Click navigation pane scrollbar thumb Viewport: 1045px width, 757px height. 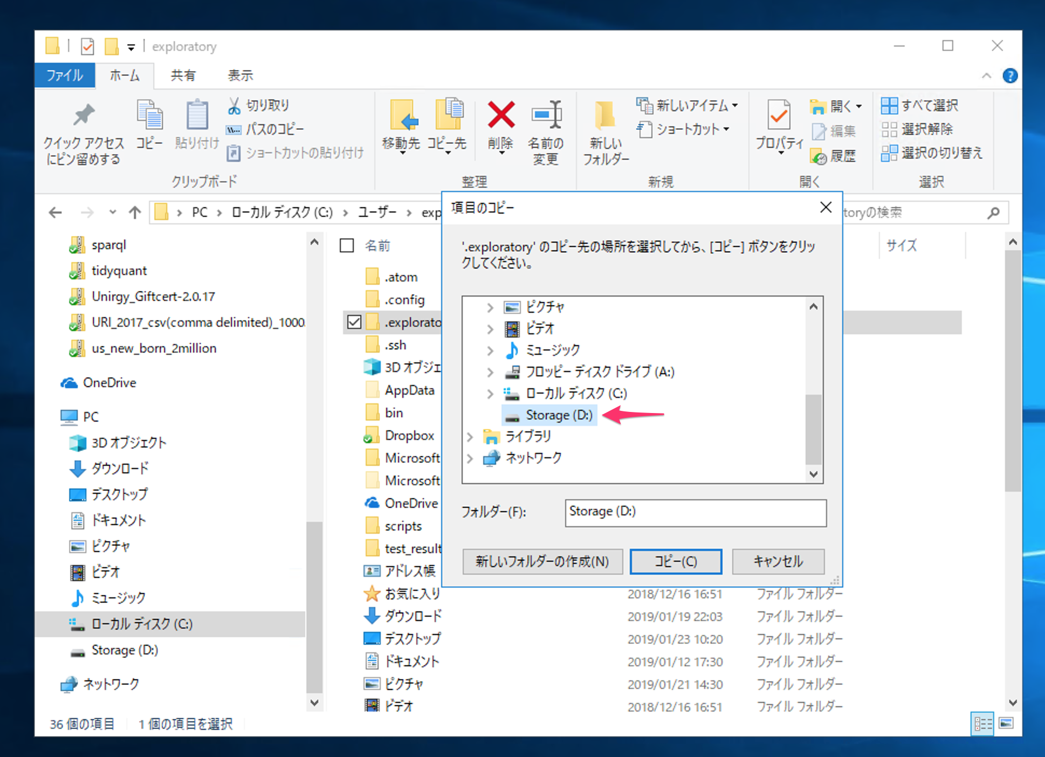[314, 607]
